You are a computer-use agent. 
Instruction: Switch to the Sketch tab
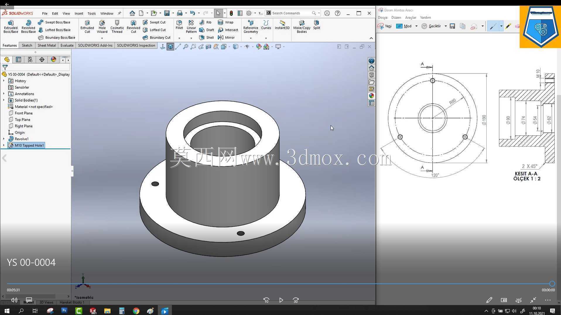click(27, 45)
